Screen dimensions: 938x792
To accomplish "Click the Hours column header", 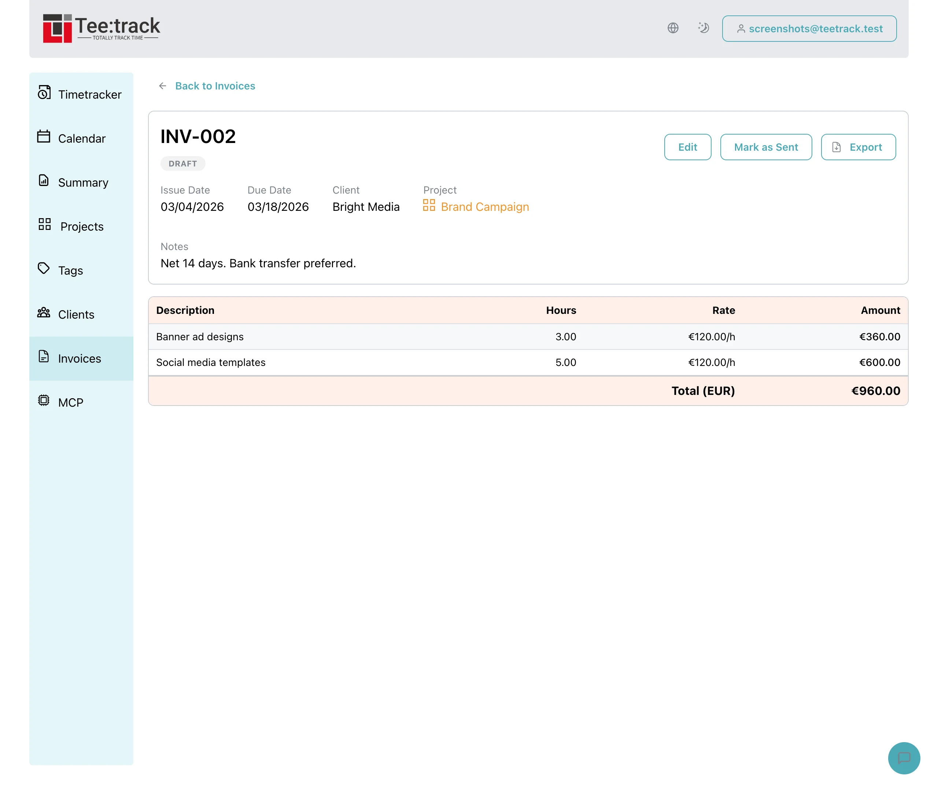I will click(x=561, y=310).
